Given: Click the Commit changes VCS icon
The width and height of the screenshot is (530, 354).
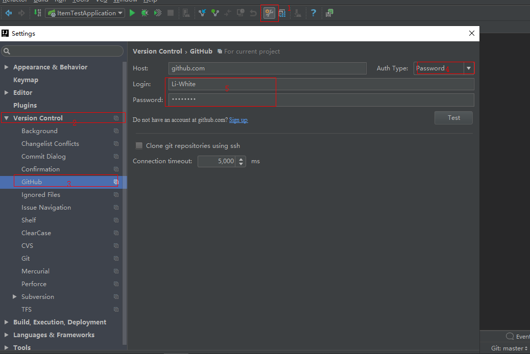Looking at the screenshot, I should (x=215, y=13).
